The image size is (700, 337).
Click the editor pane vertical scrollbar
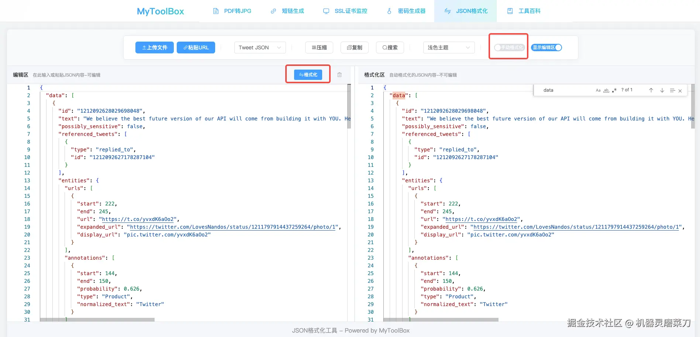[349, 106]
